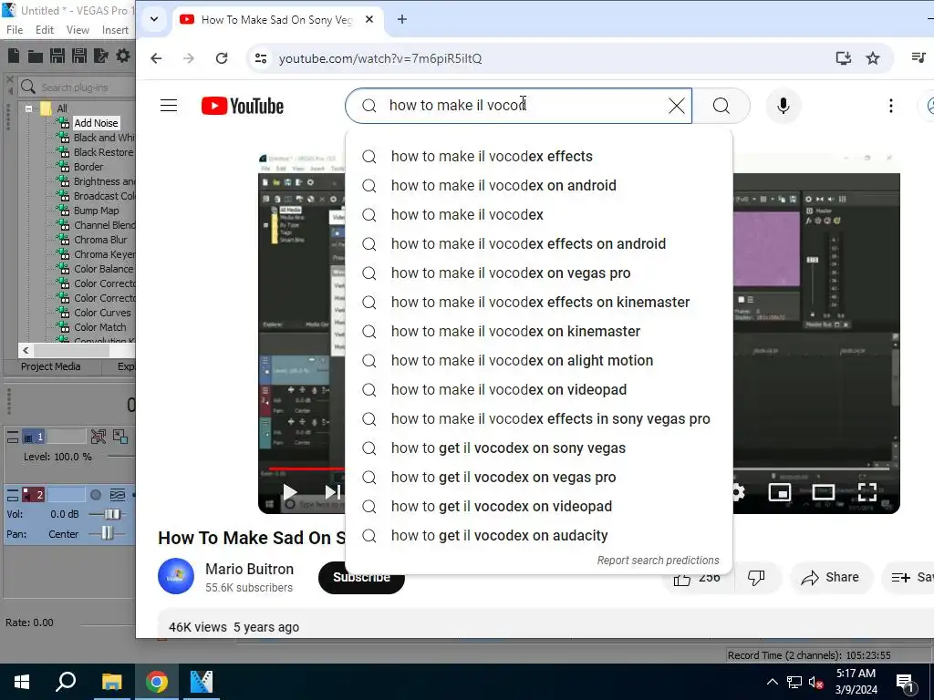934x700 pixels.
Task: Open Insert menu in VEGAS Pro
Action: coord(115,30)
